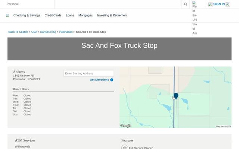Select Friday Closed hours row
239x149 pixels.
click(22, 108)
